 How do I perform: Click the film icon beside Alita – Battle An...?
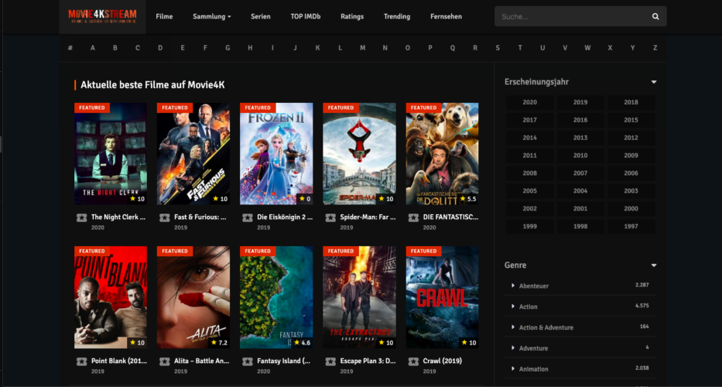pos(164,361)
